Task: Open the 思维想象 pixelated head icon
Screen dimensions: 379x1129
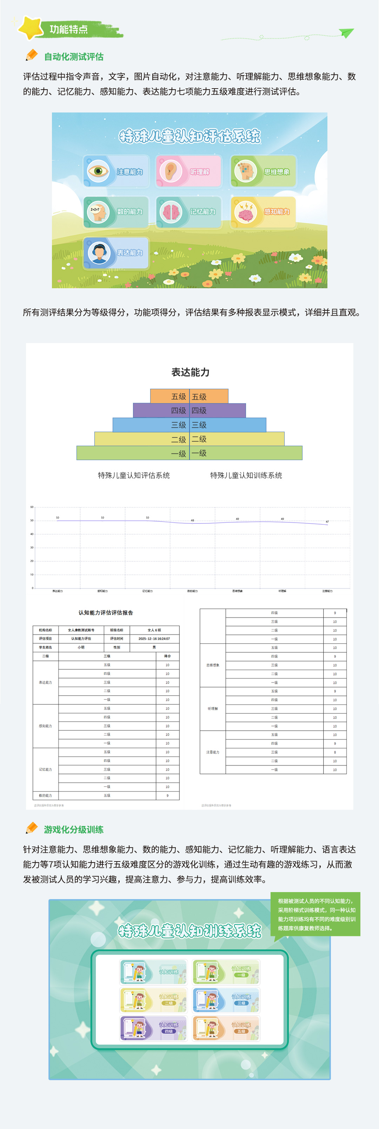Action: [245, 171]
